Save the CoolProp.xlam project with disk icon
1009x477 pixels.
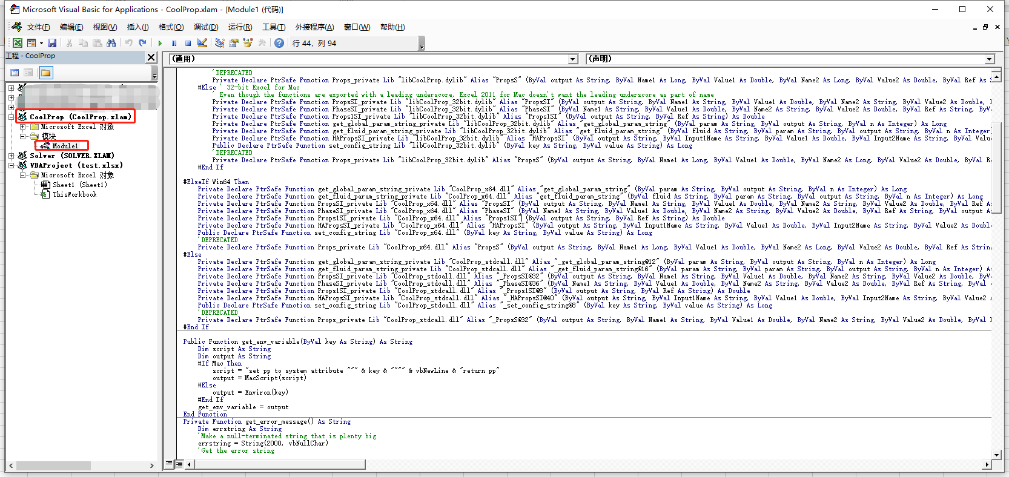pos(52,43)
